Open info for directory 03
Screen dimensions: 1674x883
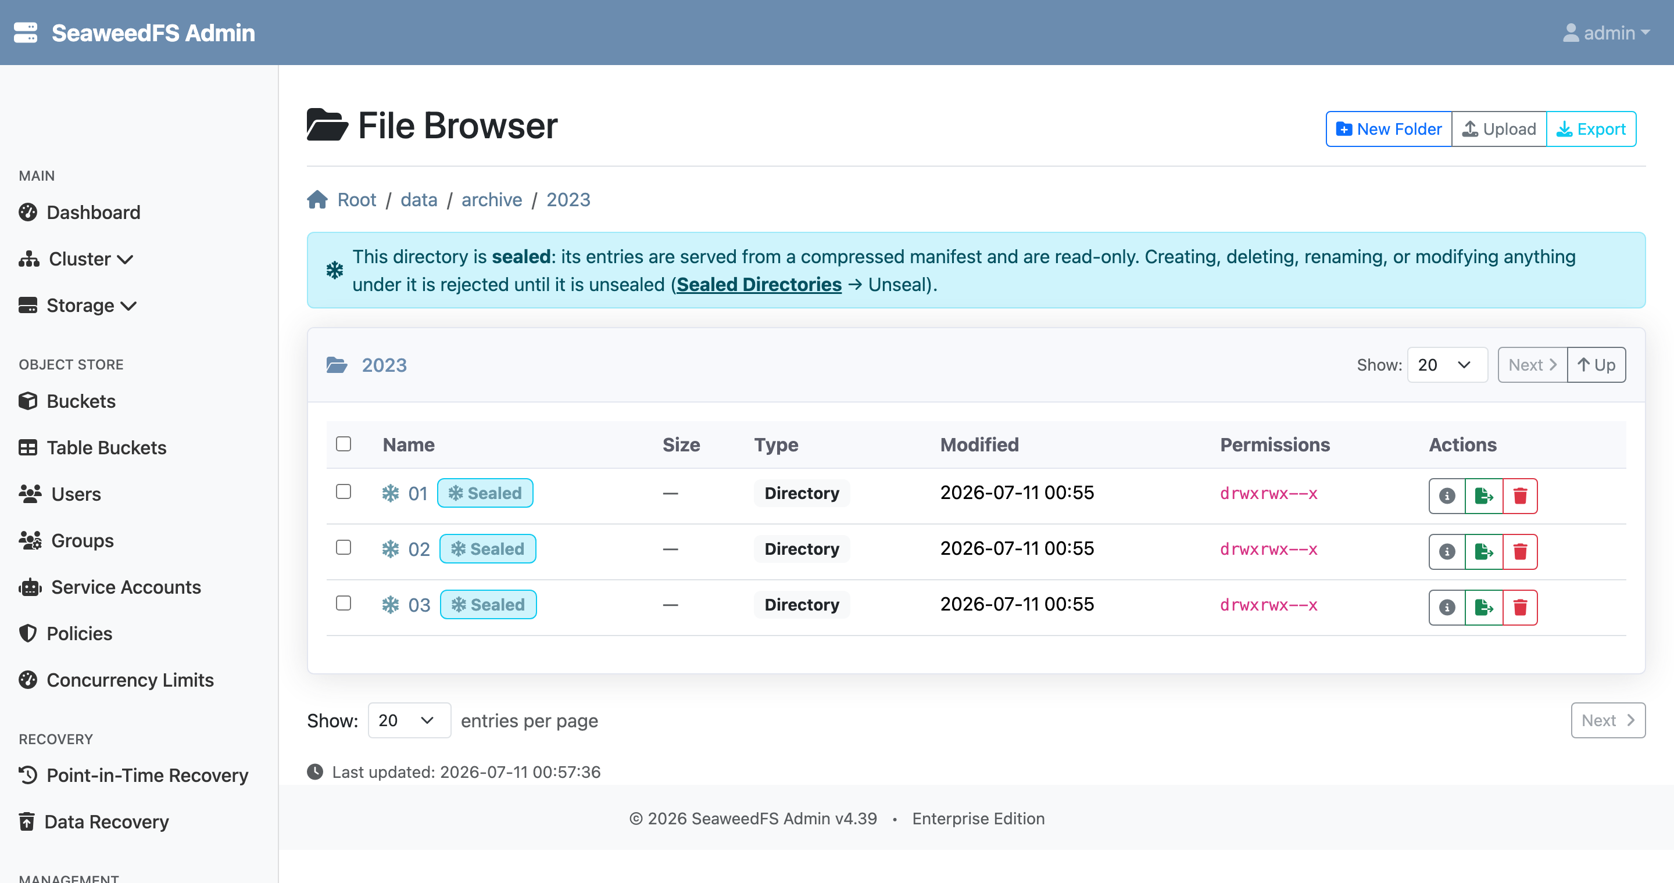coord(1447,608)
